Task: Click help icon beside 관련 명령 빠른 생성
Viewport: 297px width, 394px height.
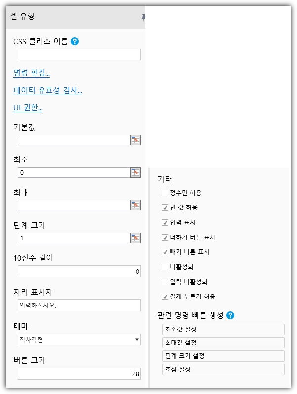Action: [x=230, y=315]
